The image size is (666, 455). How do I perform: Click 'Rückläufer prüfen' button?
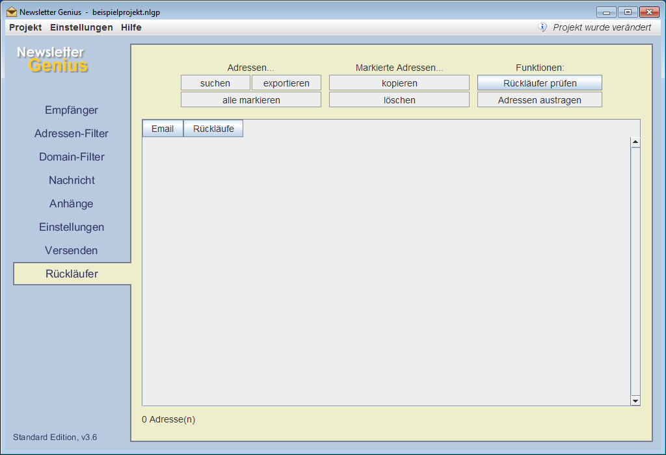point(539,83)
